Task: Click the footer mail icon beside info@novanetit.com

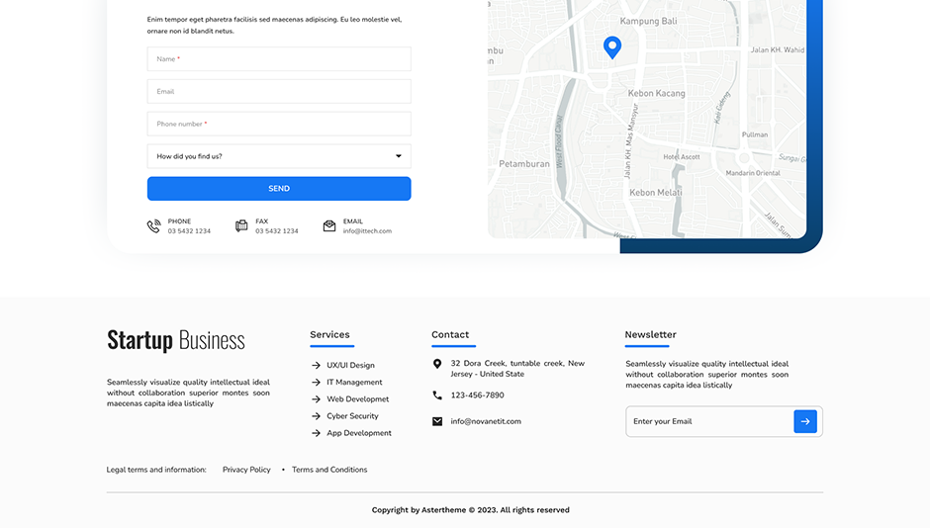Action: pos(437,421)
